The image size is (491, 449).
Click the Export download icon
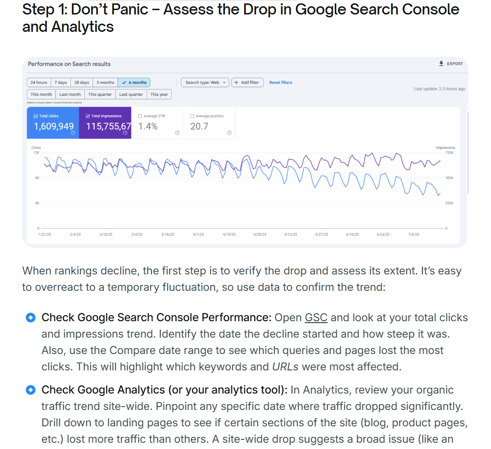[441, 64]
